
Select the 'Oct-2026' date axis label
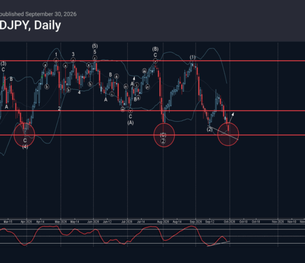[x=230, y=221]
